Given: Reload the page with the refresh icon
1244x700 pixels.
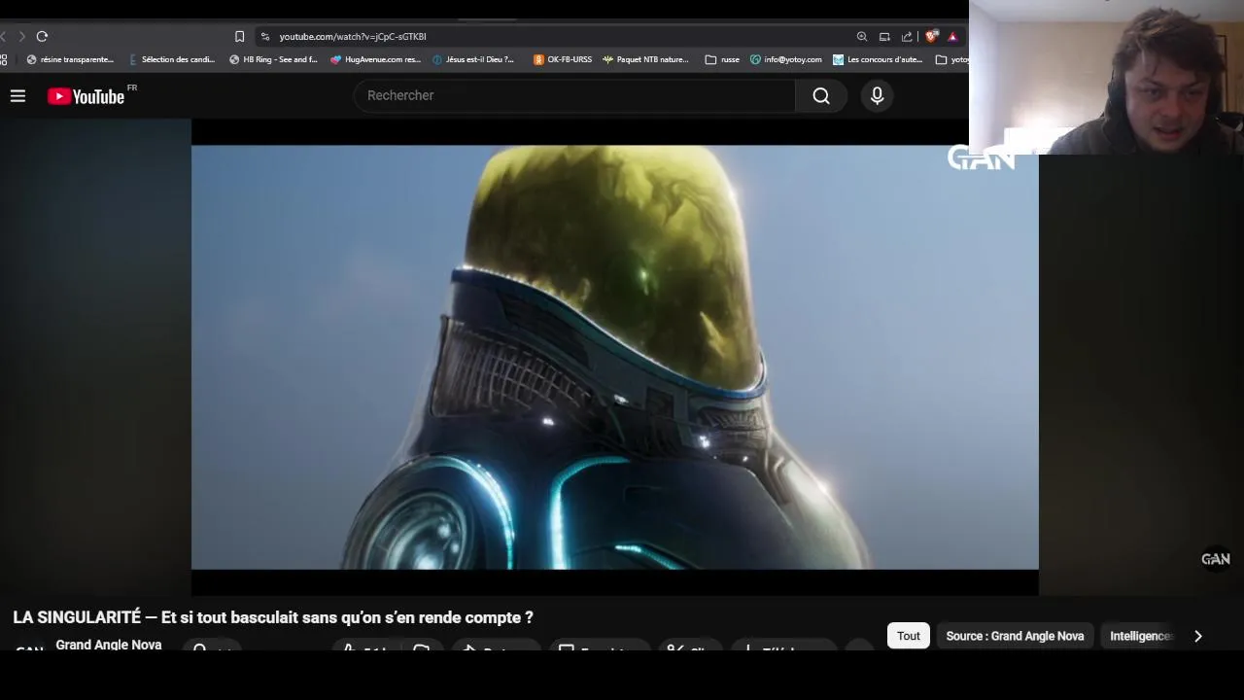Looking at the screenshot, I should point(42,36).
